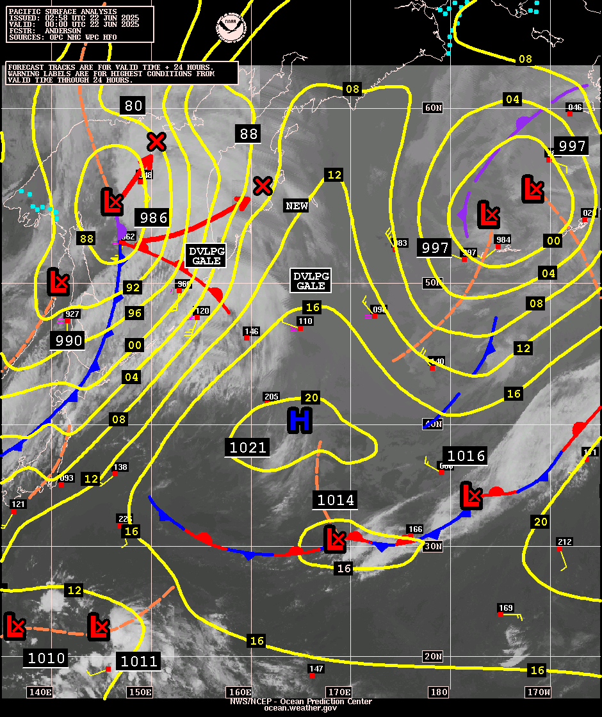Screen dimensions: 602x717
Task: Select the FCSTR: ANDERSON line
Action: 45,31
